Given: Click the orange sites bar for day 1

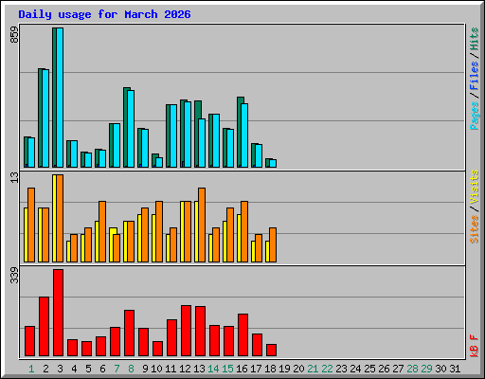Looking at the screenshot, I should pyautogui.click(x=31, y=225).
